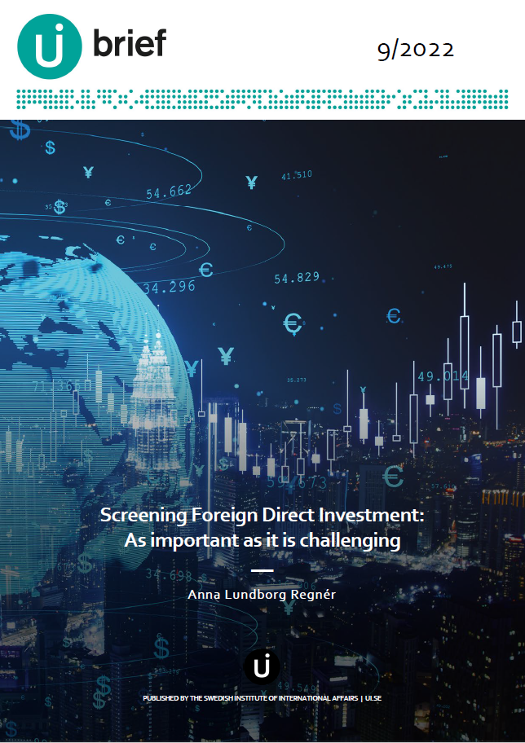Click the teal dotted pattern band
This screenshot has height=743, width=525.
coord(262,100)
